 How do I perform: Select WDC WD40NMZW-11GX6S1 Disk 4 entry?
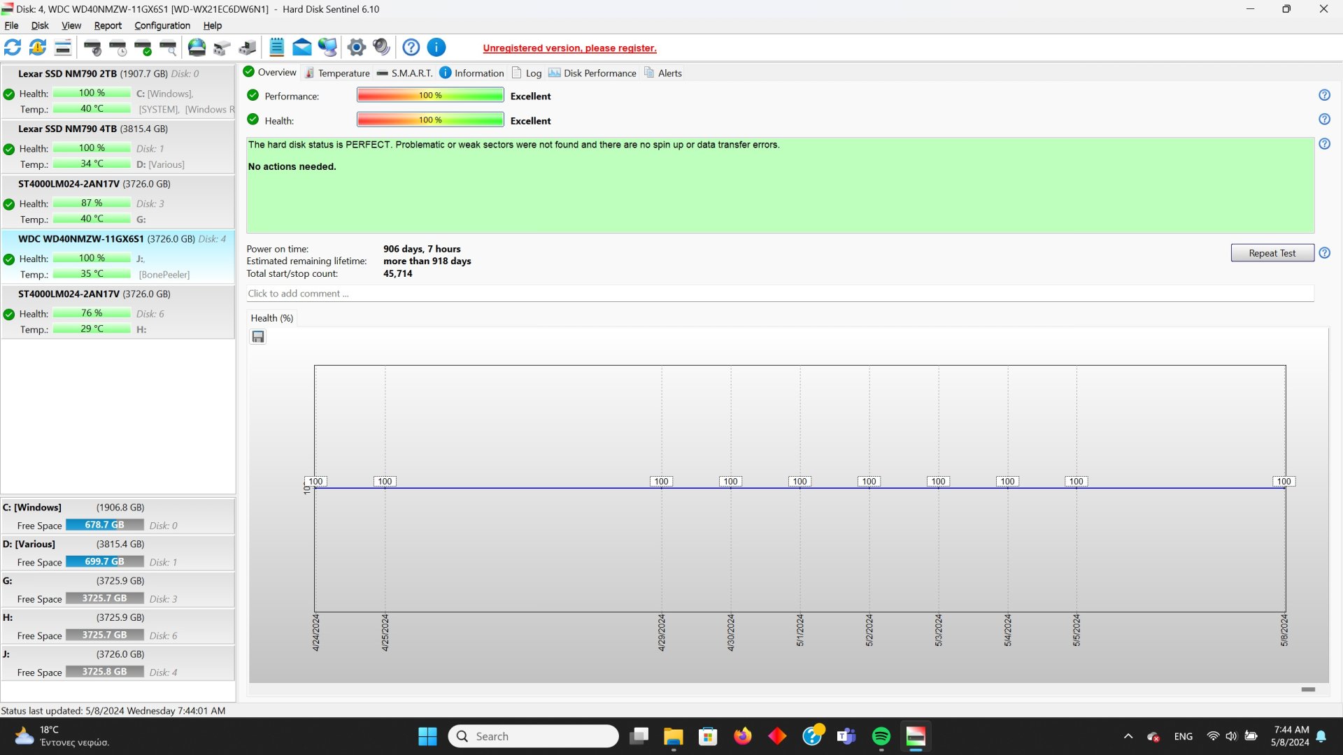(x=118, y=257)
